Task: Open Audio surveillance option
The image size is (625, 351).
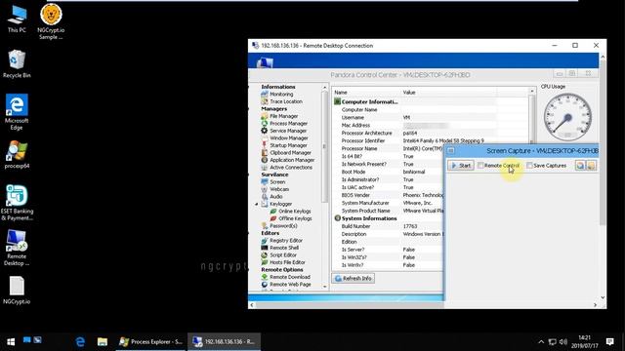Action: pyautogui.click(x=271, y=197)
